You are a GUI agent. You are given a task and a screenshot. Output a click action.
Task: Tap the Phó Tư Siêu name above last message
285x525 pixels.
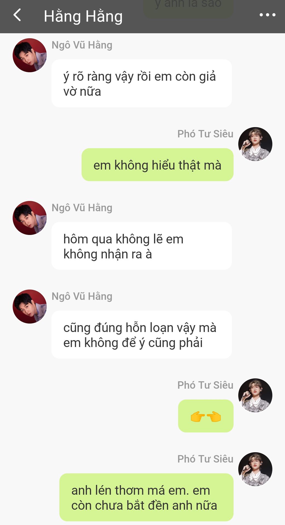(x=205, y=459)
